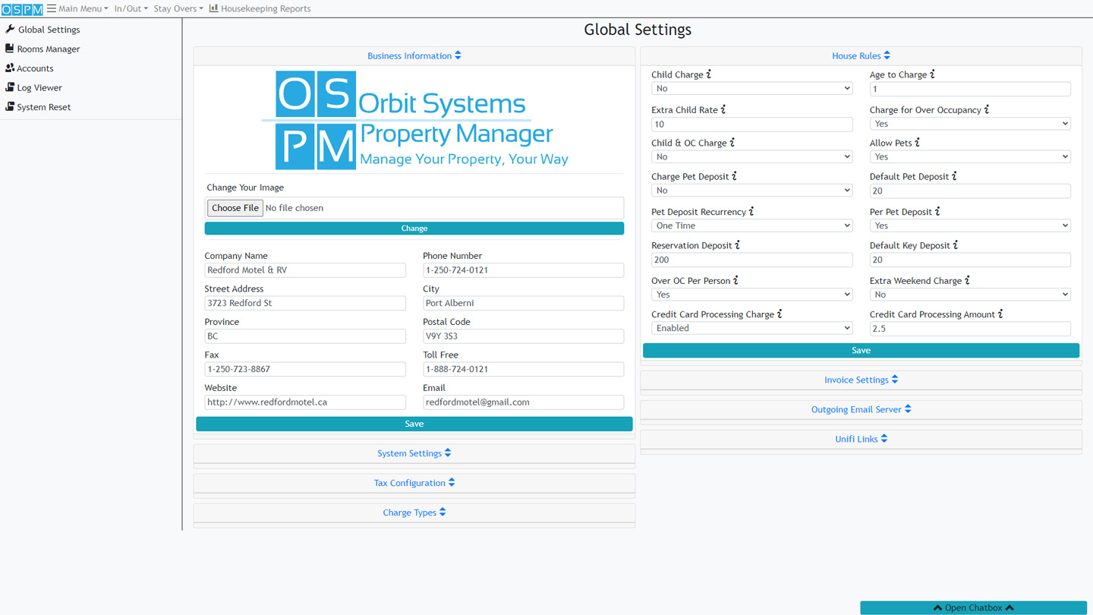Collapse the House Rules section
Image resolution: width=1093 pixels, height=615 pixels.
pos(861,55)
